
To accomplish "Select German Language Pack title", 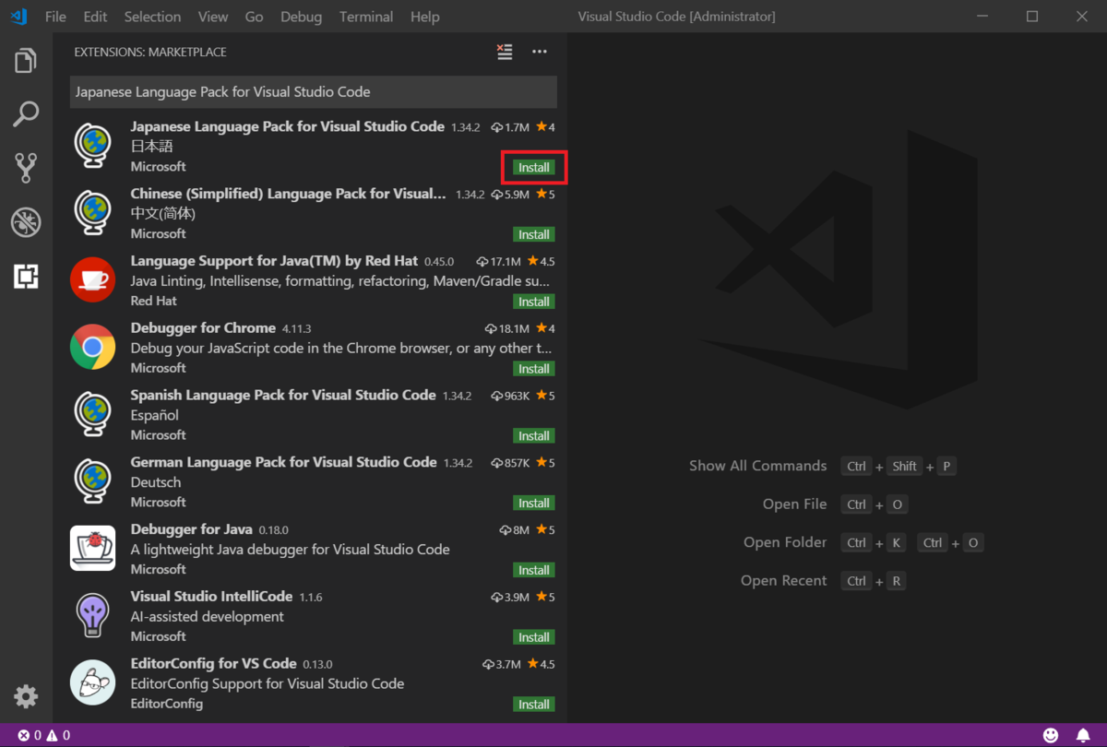I will [284, 462].
